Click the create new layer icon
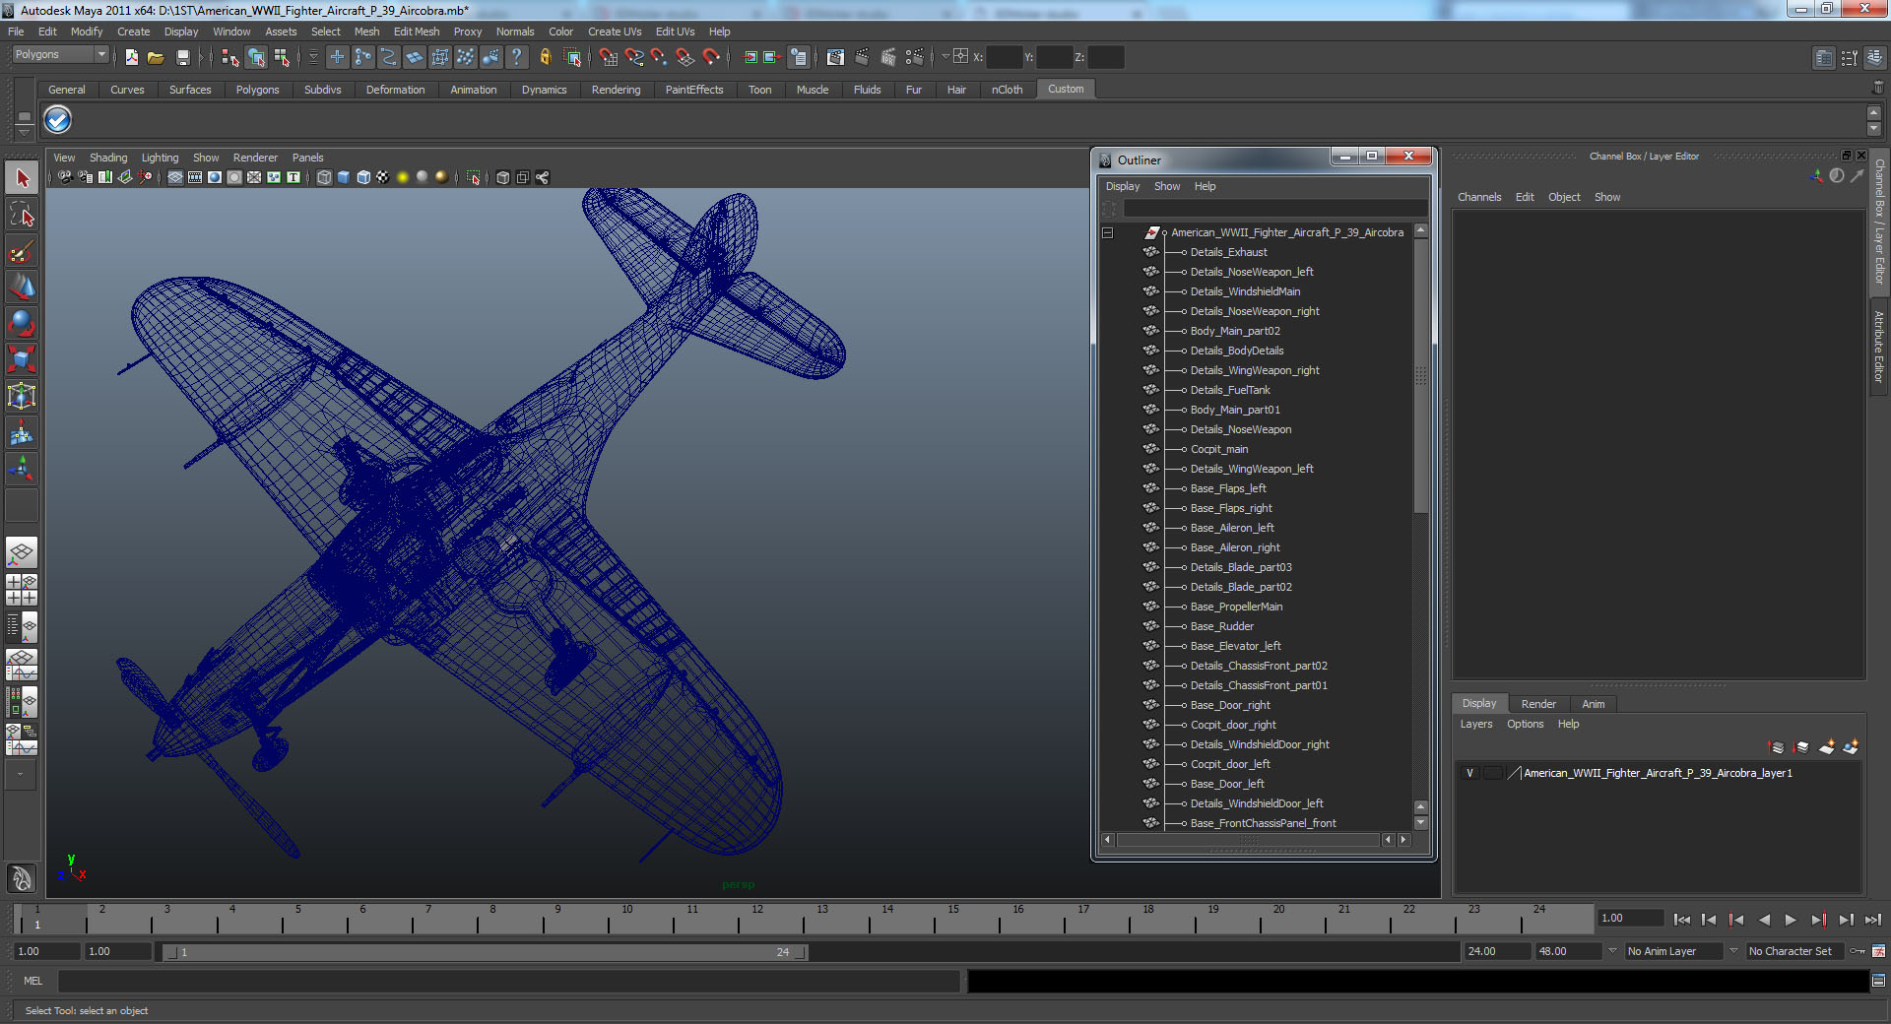This screenshot has height=1024, width=1891. [1827, 748]
